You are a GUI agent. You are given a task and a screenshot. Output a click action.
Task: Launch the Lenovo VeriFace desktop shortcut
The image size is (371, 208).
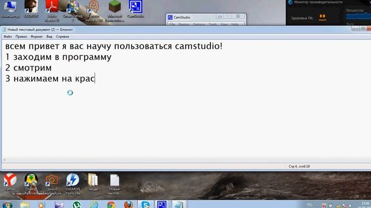[94, 11]
